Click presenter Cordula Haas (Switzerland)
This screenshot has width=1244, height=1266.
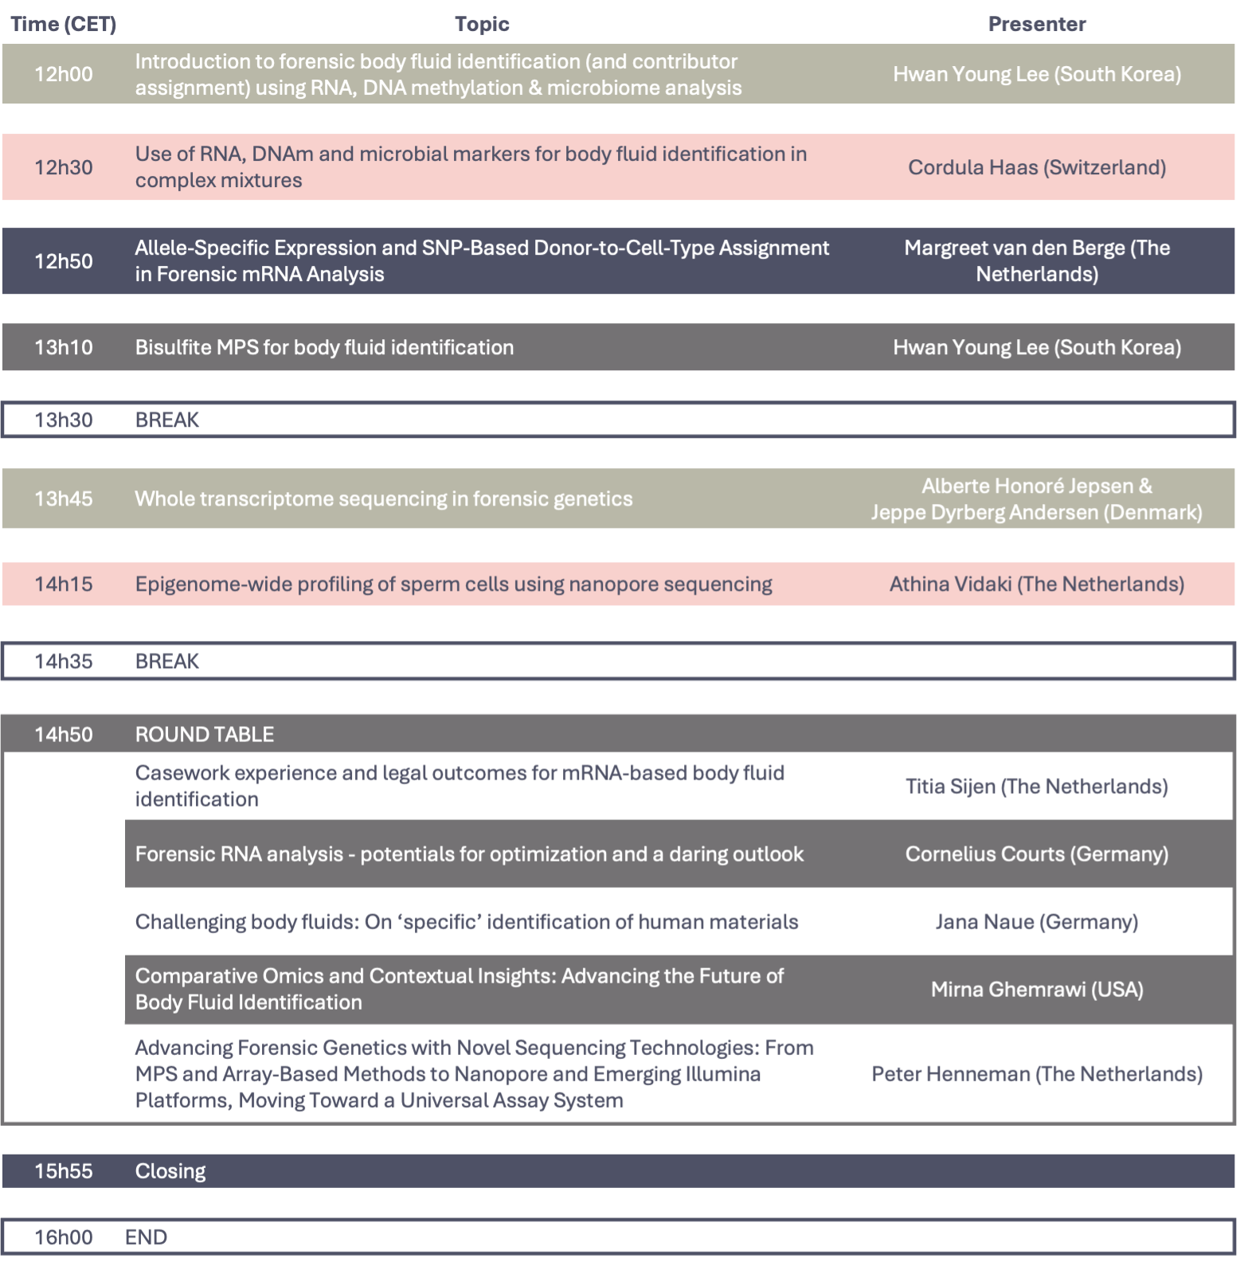(1036, 167)
